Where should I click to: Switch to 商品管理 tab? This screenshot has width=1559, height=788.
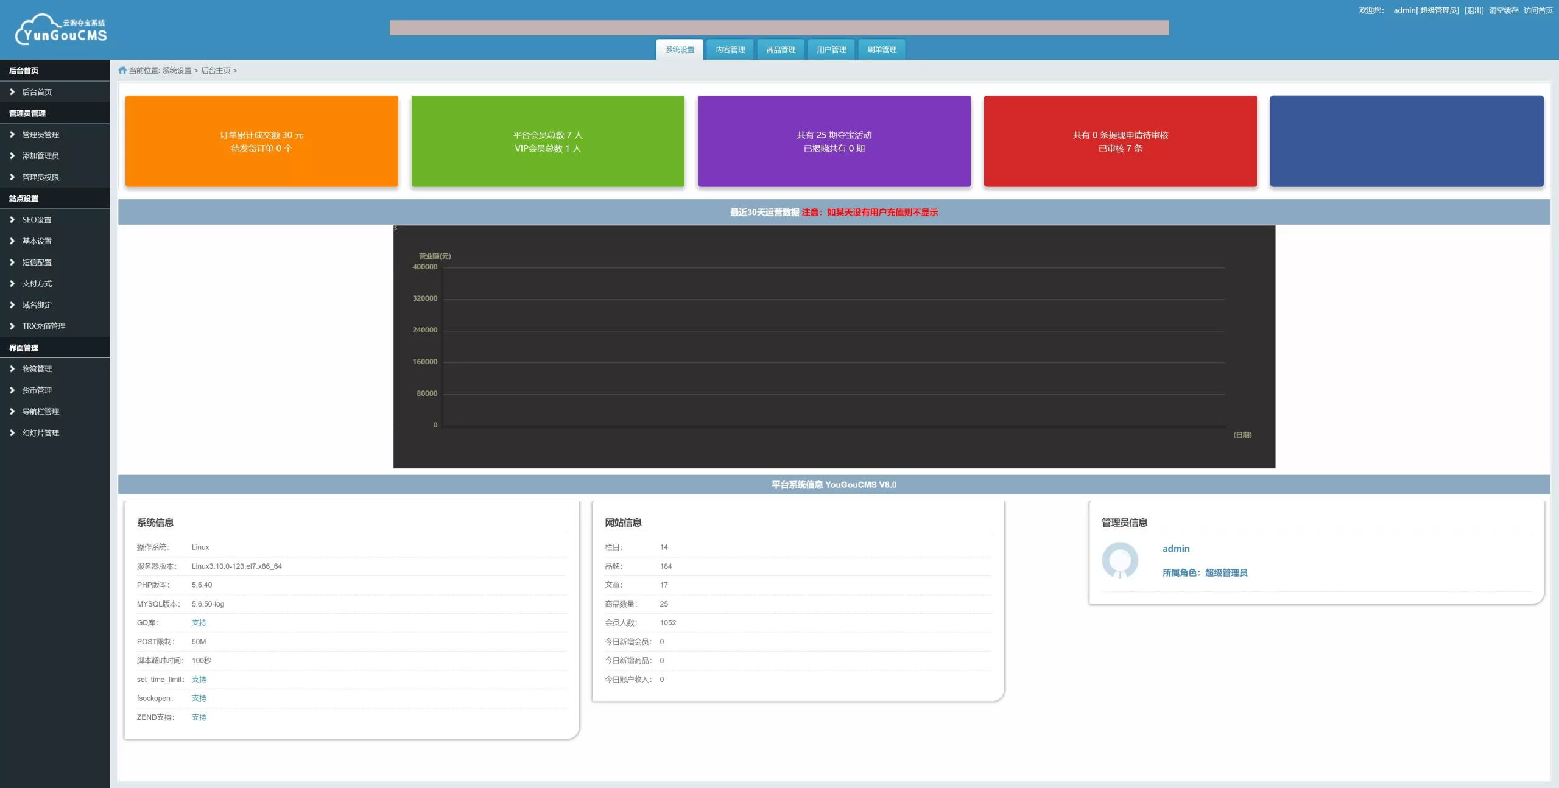point(781,50)
